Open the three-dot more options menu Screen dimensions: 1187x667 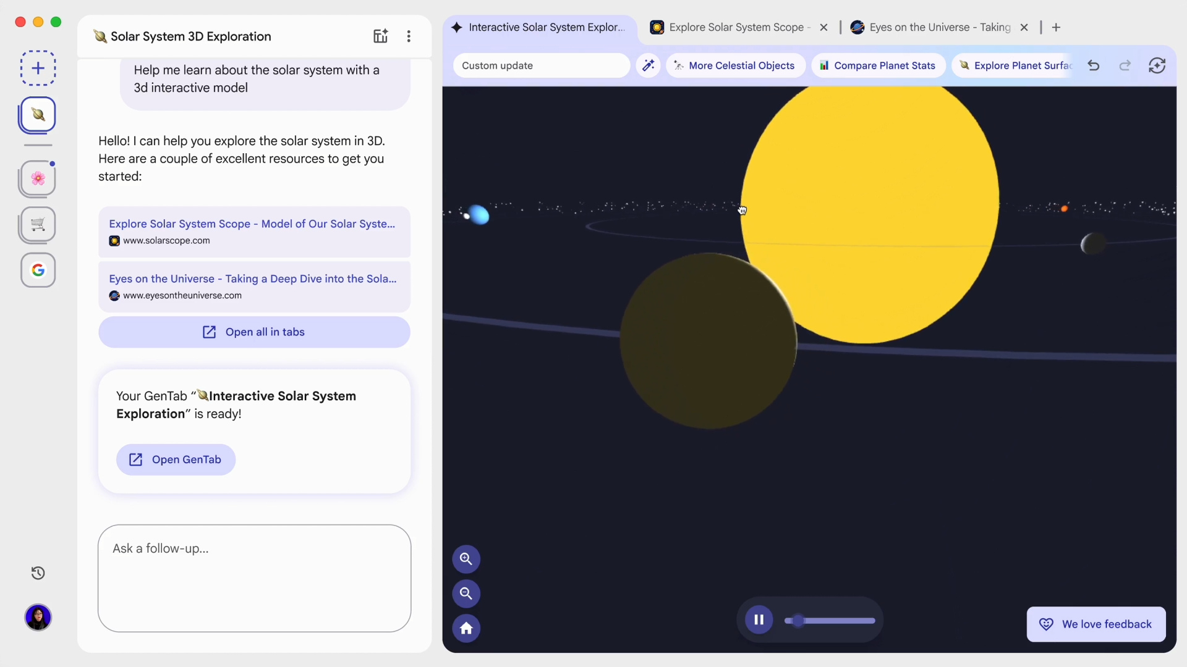click(409, 36)
